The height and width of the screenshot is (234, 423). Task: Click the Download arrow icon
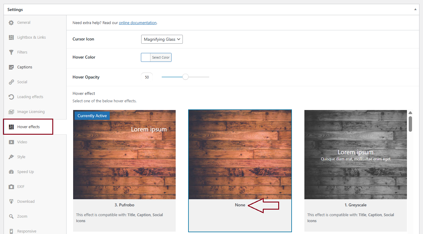pos(11,202)
